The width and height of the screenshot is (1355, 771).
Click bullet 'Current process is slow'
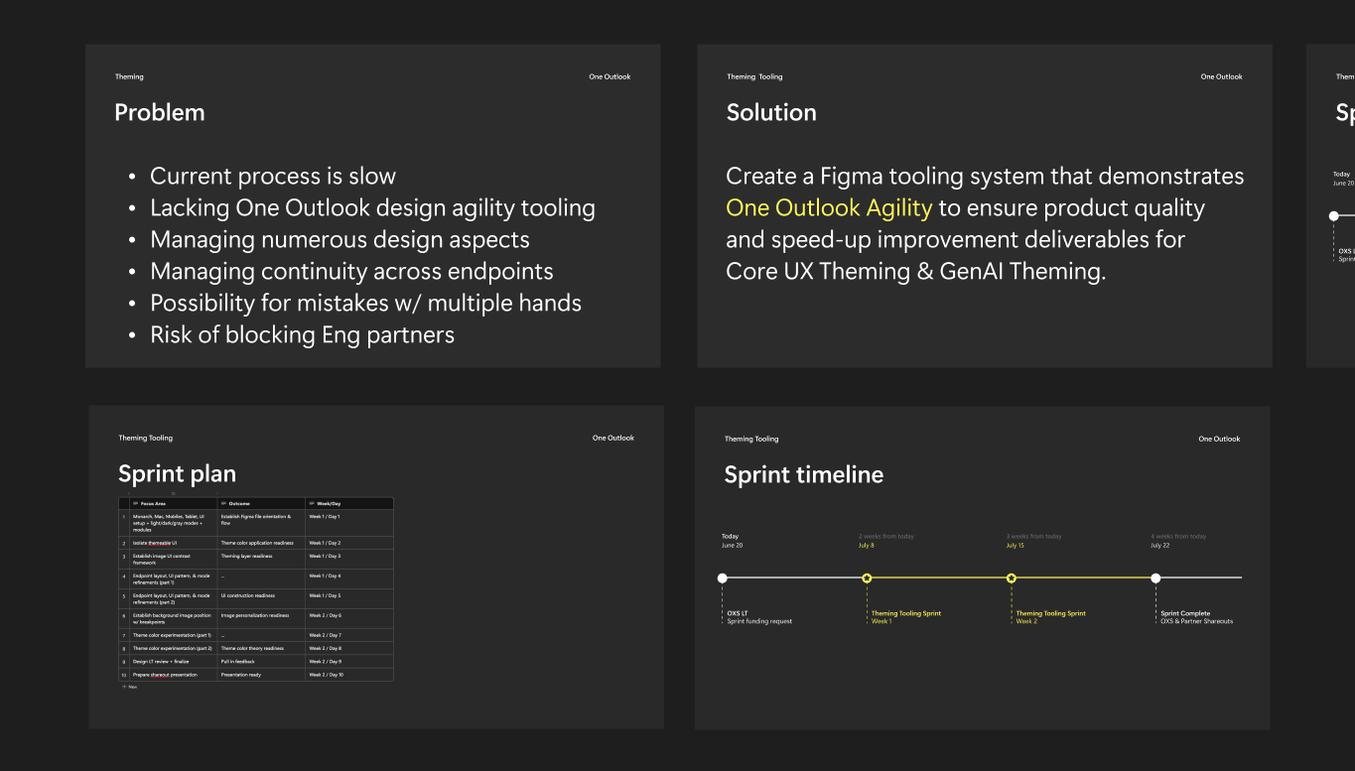coord(273,177)
